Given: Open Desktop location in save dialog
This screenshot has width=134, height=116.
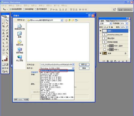Looking at the screenshot, I should [20, 35].
